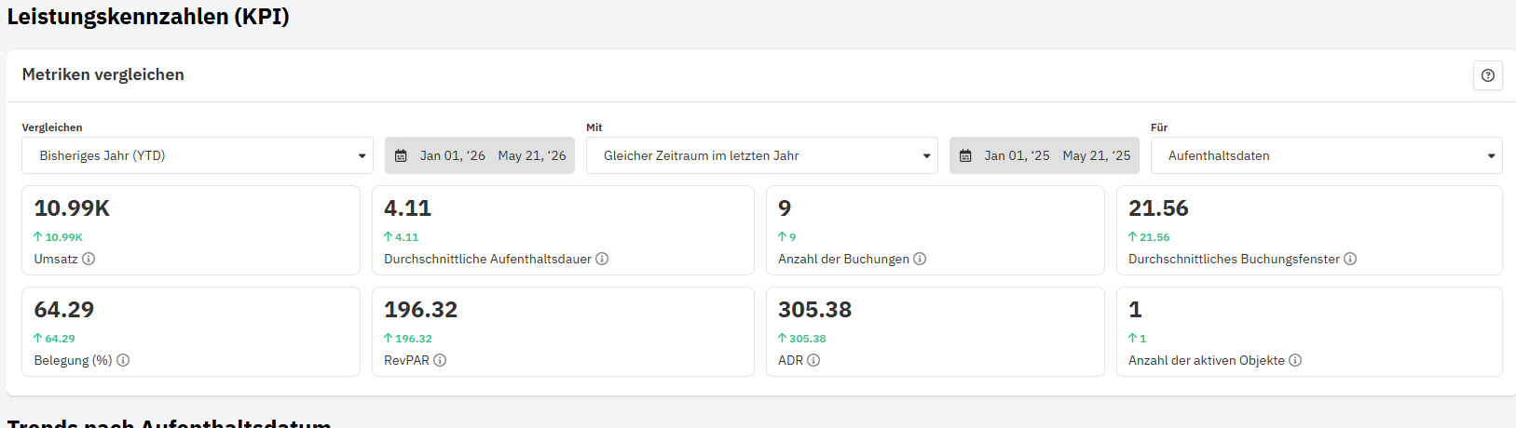1516x428 pixels.
Task: Show info for Anzahl der Buchungen
Action: tap(920, 259)
